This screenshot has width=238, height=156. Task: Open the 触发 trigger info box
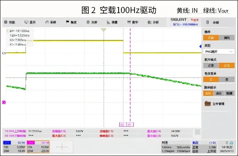tap(204, 147)
